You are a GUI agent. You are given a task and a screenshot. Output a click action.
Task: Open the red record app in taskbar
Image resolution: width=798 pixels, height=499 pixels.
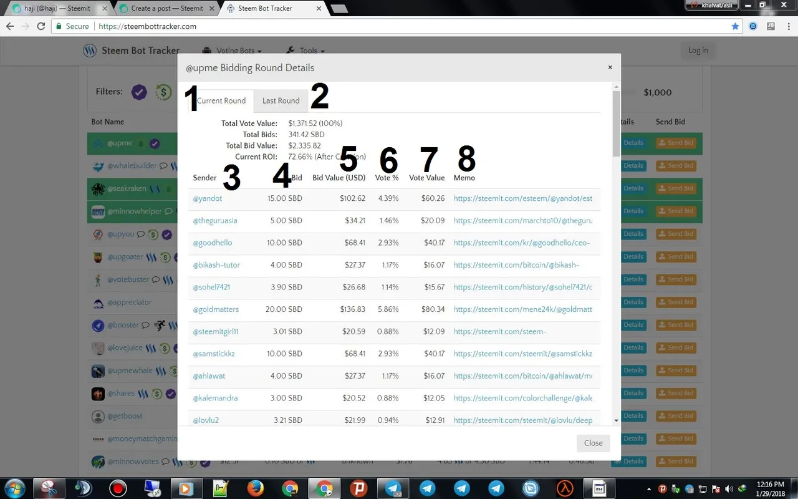coord(118,488)
